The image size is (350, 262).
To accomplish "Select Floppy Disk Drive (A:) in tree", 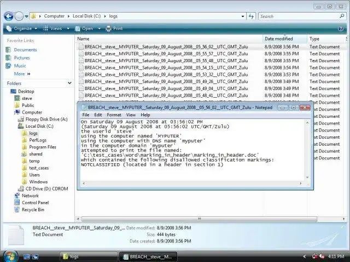I will coord(46,119).
